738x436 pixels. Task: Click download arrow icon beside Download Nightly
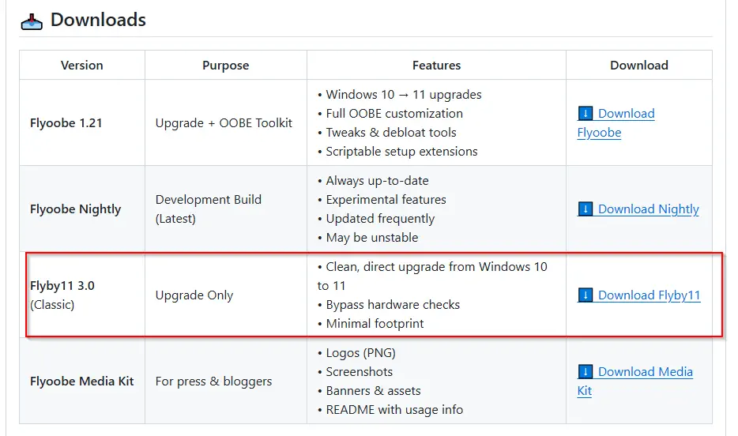click(585, 209)
